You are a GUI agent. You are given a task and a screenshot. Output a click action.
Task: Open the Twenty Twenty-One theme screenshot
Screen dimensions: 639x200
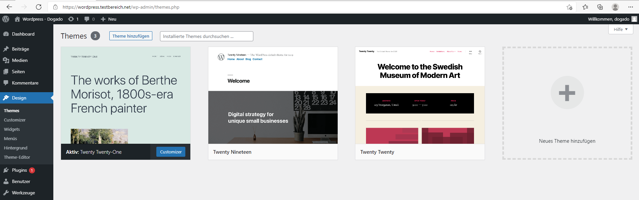(x=126, y=95)
